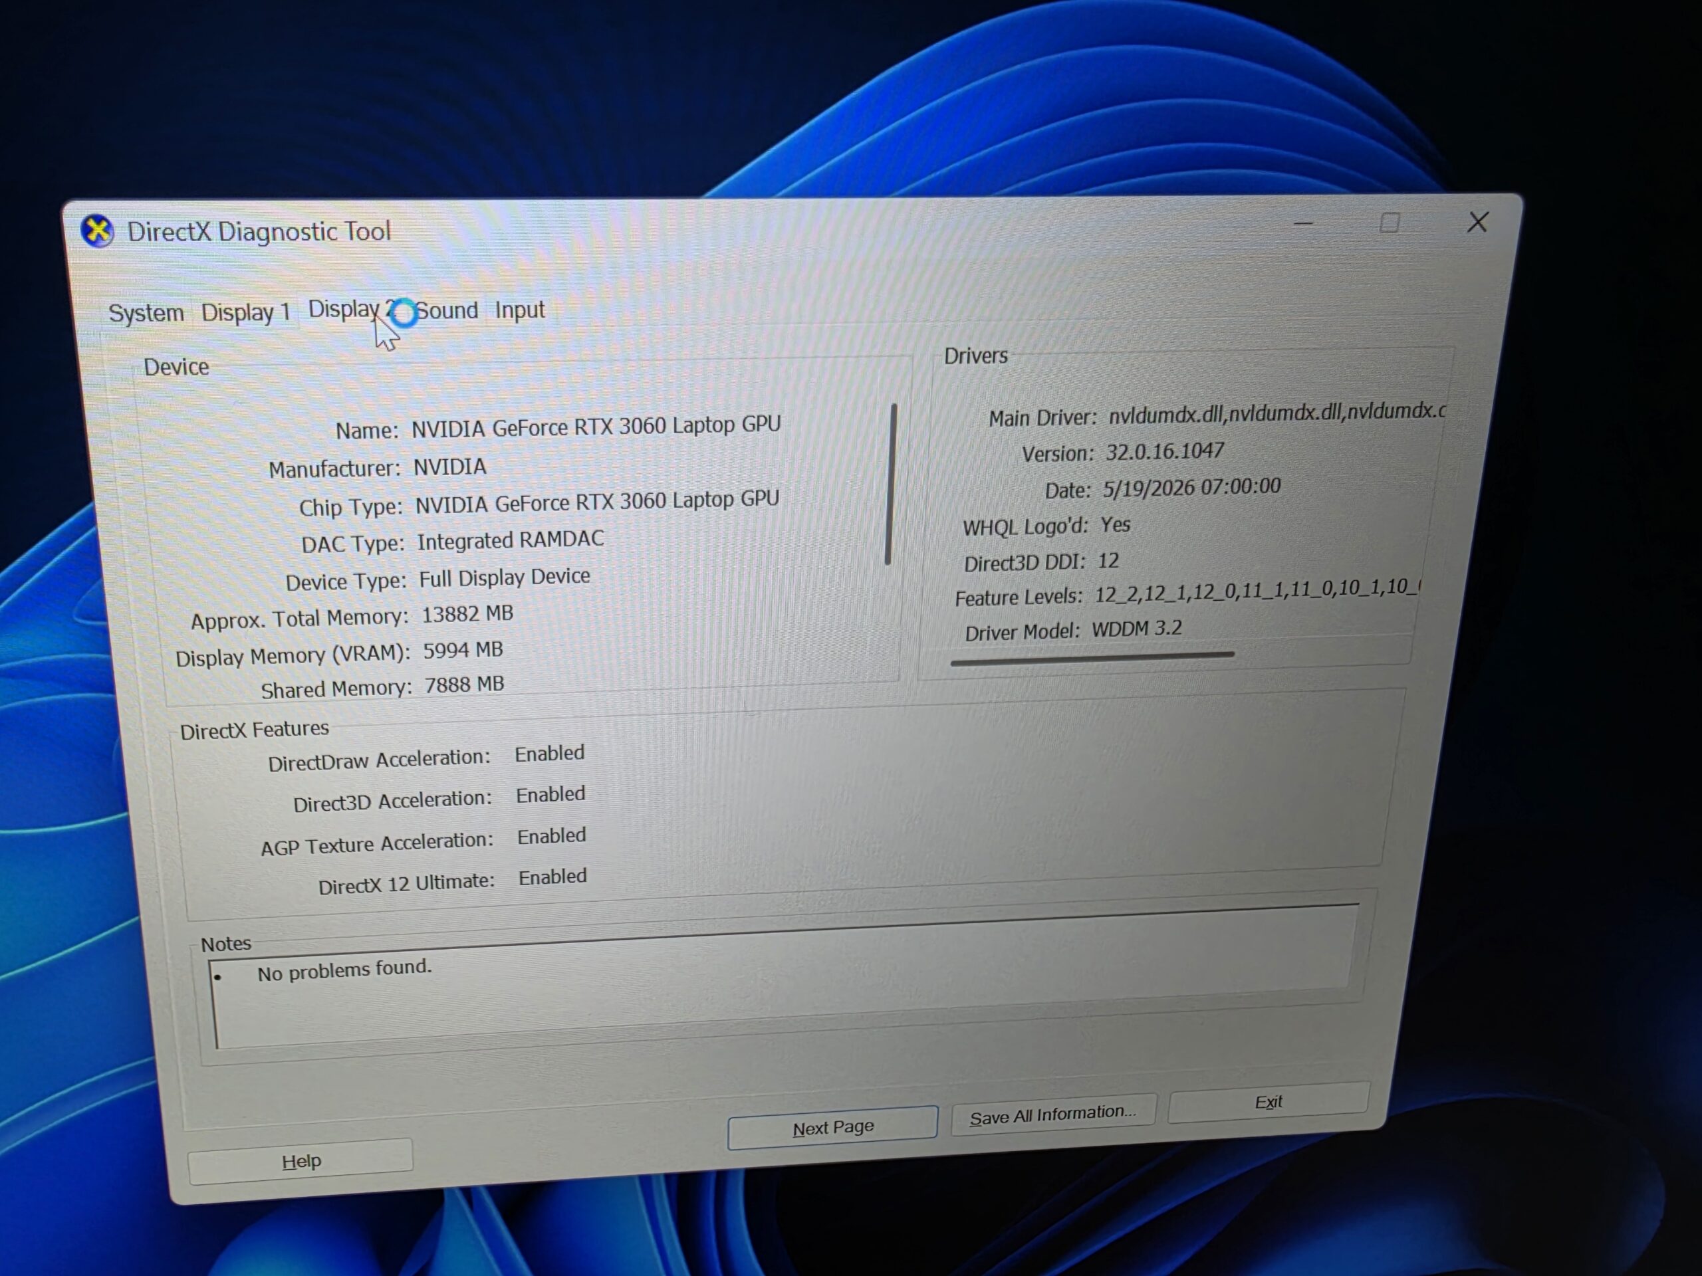This screenshot has width=1702, height=1276.
Task: Open the Input tab
Action: click(519, 310)
